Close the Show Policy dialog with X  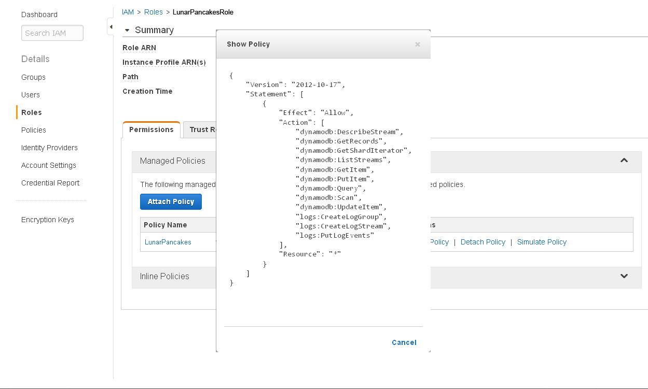pos(417,45)
